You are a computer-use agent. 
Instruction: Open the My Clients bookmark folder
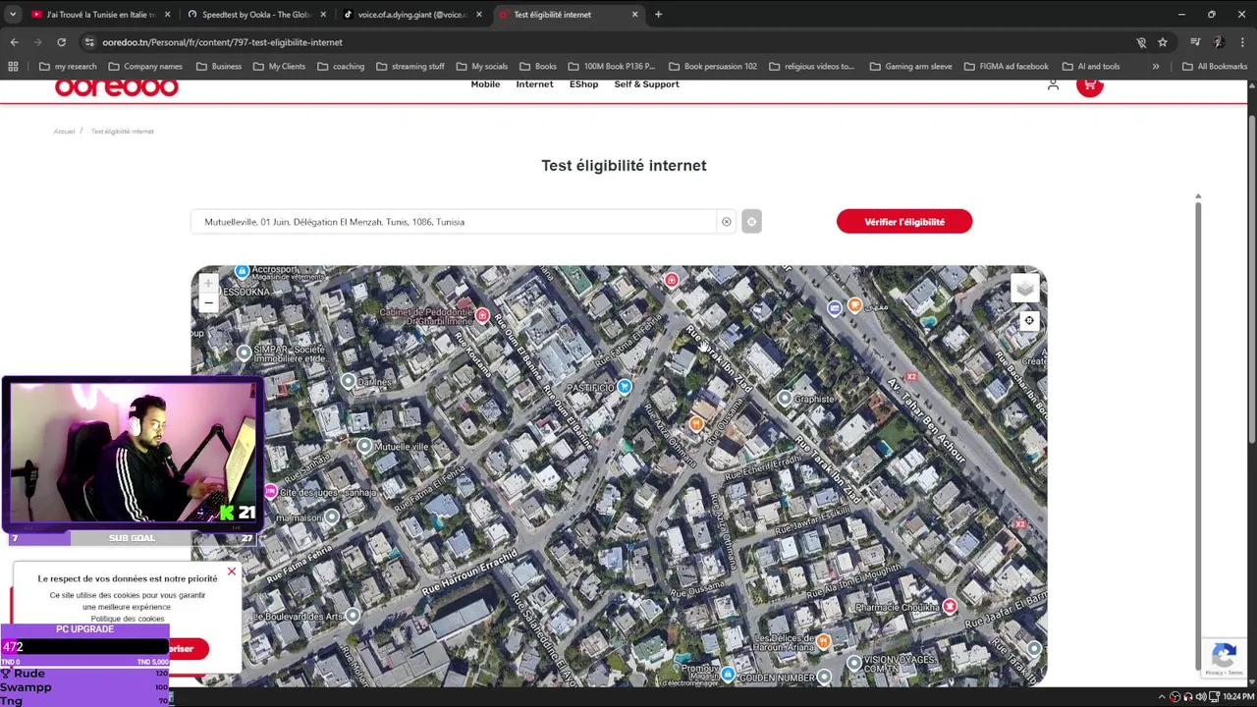coord(279,67)
